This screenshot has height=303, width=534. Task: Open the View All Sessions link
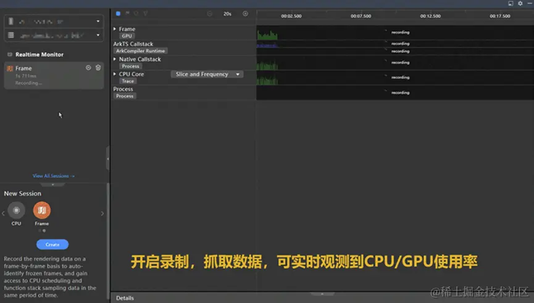click(x=54, y=176)
